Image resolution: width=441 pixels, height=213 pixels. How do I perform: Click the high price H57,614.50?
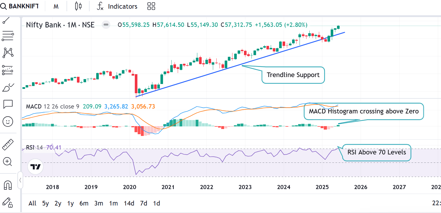pyautogui.click(x=168, y=25)
